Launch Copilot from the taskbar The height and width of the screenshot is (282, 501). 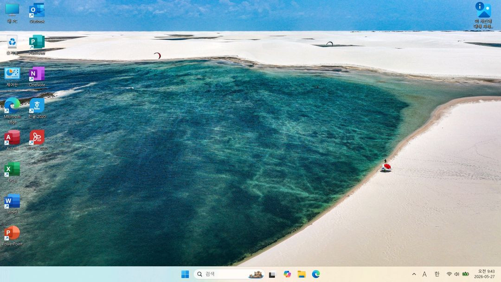tap(287, 274)
